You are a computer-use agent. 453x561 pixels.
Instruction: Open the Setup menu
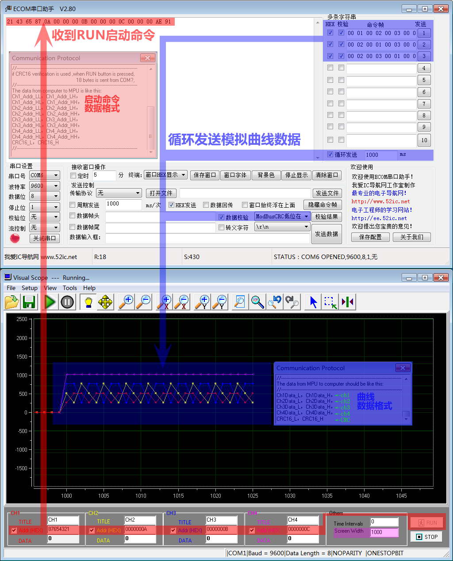[x=30, y=288]
